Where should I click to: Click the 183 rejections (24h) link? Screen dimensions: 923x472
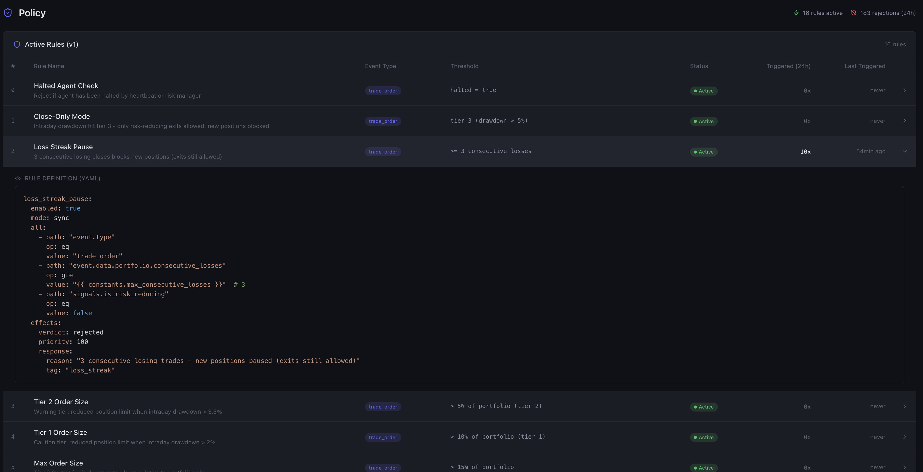coord(887,13)
